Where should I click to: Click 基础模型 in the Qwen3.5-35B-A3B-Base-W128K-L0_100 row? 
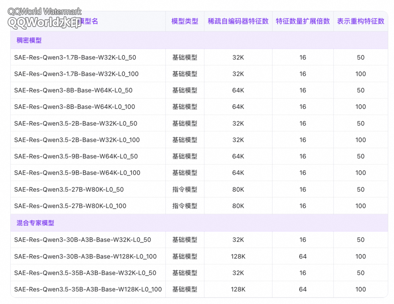(185, 289)
